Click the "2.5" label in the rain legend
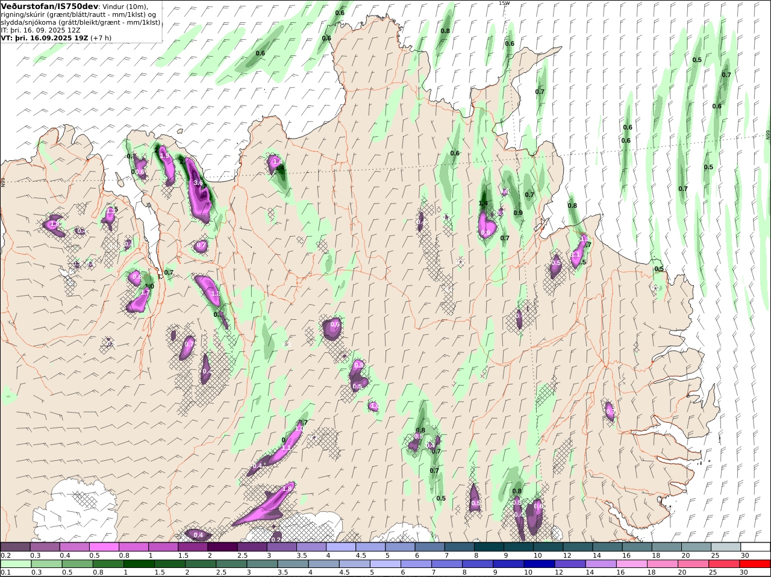This screenshot has width=771, height=577. (x=222, y=572)
